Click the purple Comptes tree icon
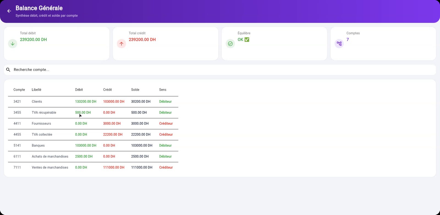440x215 pixels. pyautogui.click(x=339, y=44)
